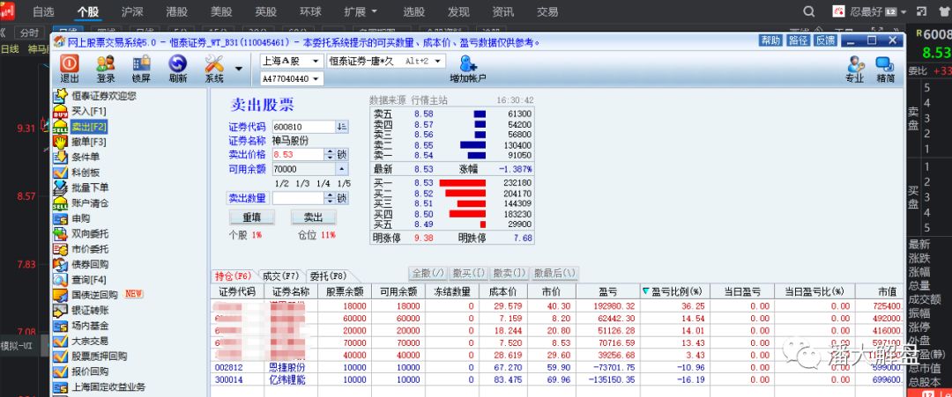Click the 路径 path button
The width and height of the screenshot is (952, 397).
tap(798, 40)
